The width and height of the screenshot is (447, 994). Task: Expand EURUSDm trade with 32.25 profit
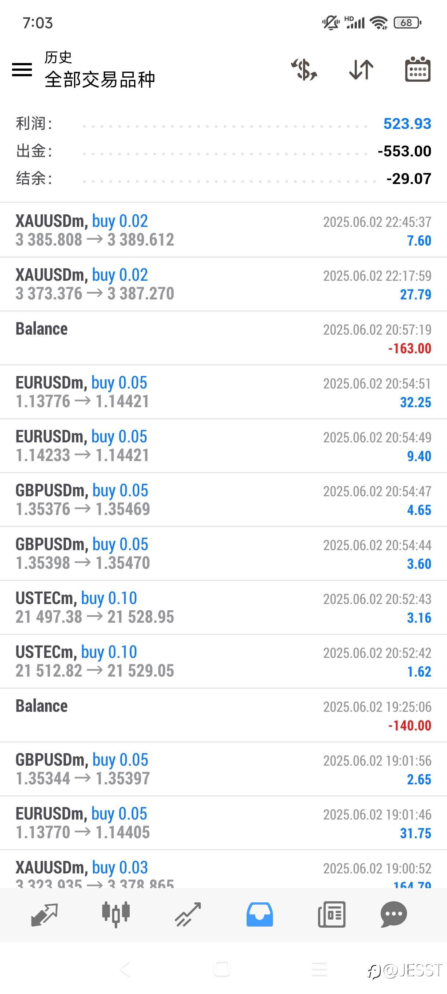tap(223, 392)
